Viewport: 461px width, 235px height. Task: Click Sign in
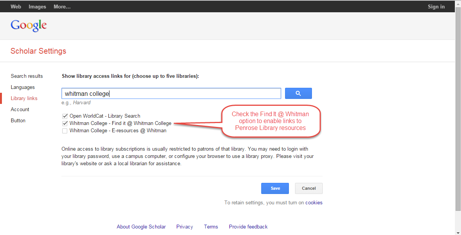(436, 6)
